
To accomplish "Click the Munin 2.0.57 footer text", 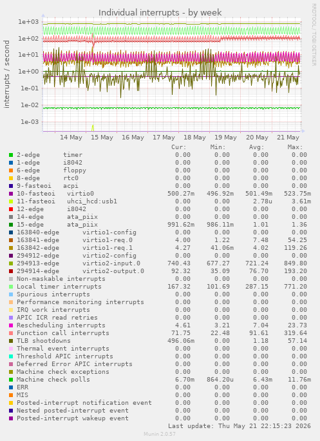I will [160, 435].
